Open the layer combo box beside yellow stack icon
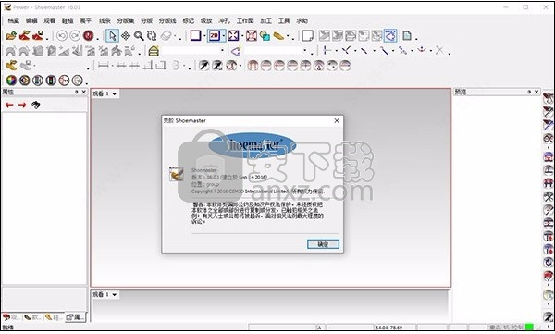The height and width of the screenshot is (334, 555). pos(193,51)
